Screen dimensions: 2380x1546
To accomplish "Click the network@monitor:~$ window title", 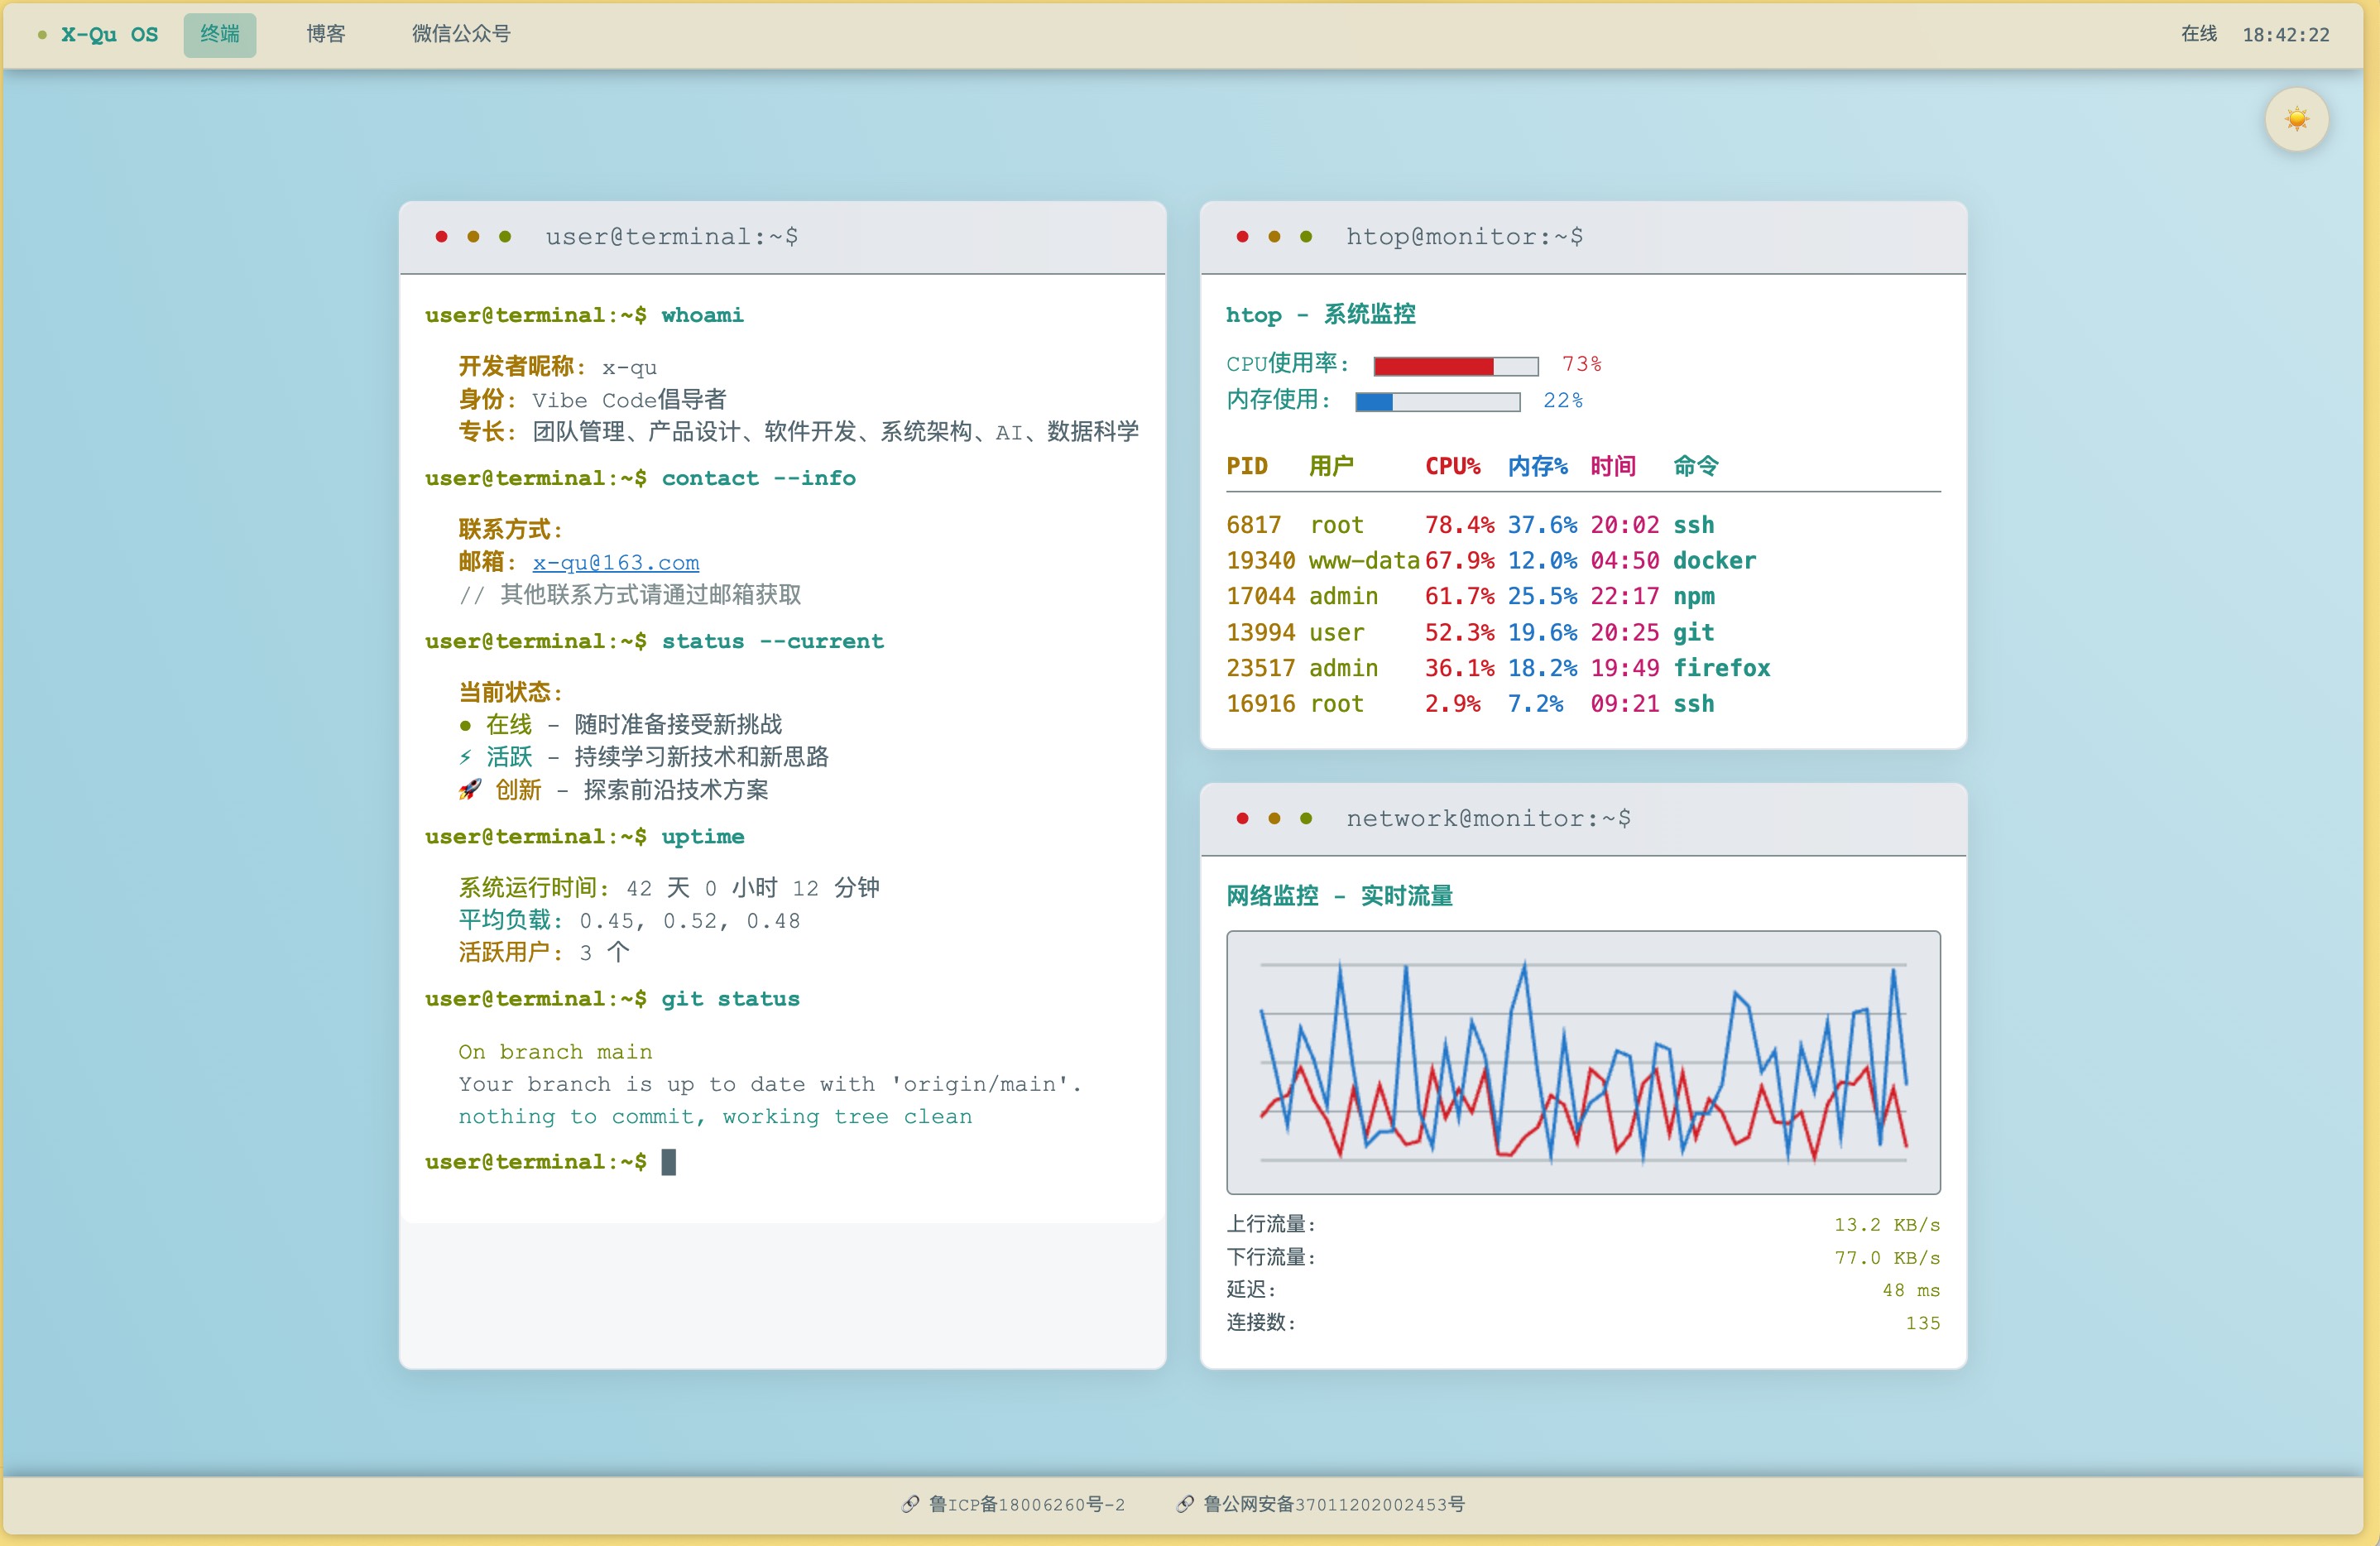I will coord(1488,818).
